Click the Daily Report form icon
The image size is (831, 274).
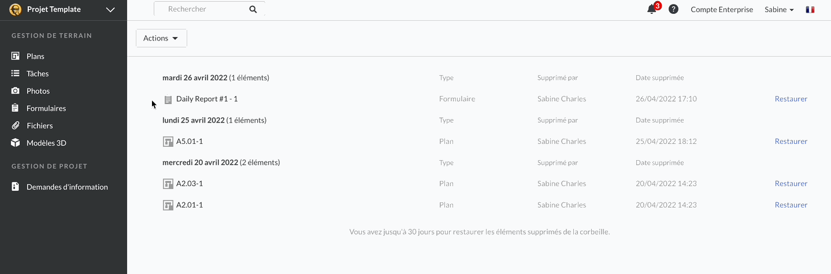click(168, 99)
